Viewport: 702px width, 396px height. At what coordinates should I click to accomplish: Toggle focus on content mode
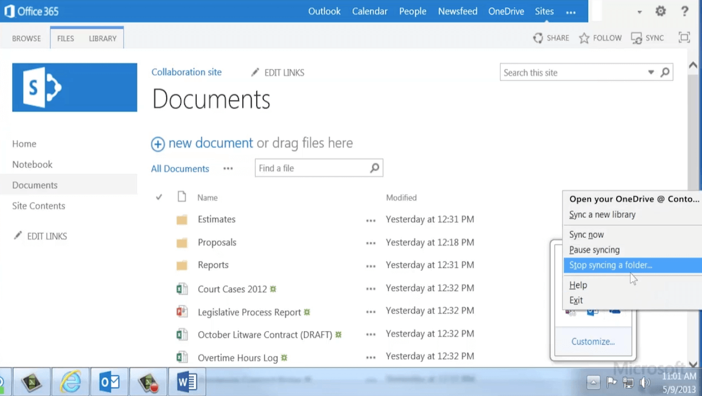[684, 37]
